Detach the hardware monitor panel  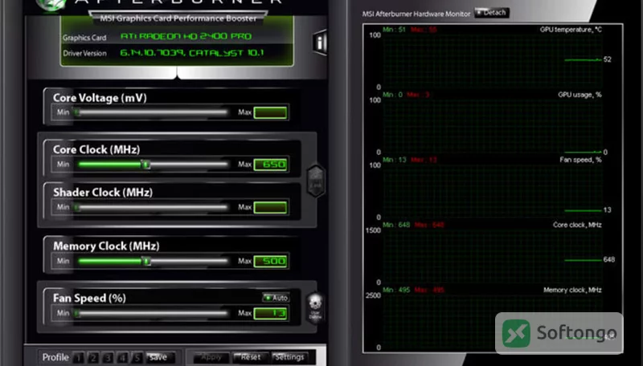[x=492, y=13]
